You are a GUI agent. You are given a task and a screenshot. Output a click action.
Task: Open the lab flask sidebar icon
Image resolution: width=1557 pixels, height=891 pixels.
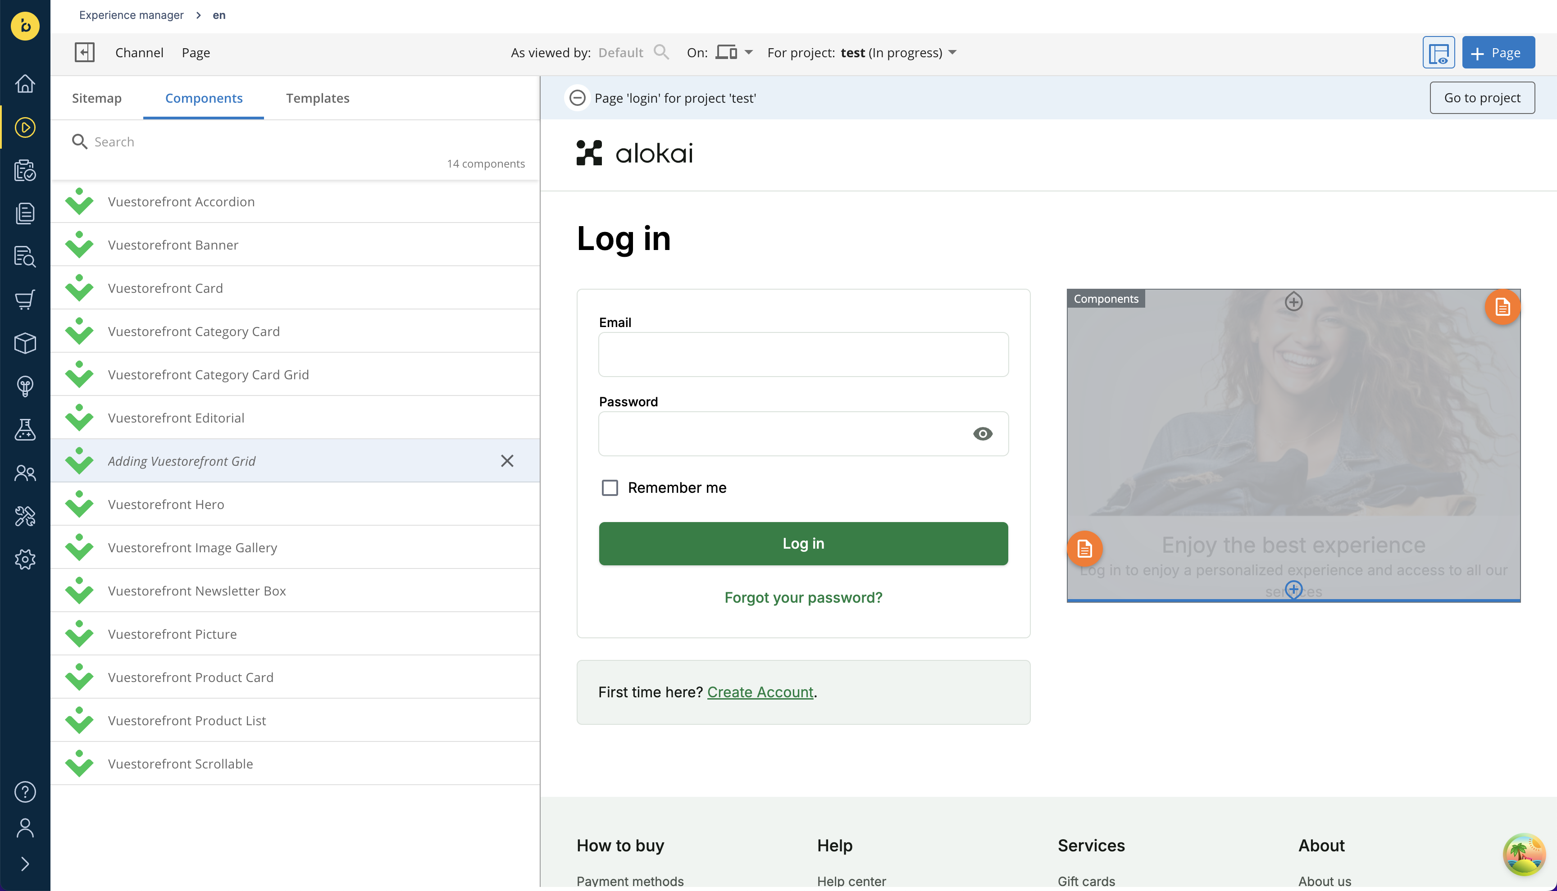[x=25, y=430]
